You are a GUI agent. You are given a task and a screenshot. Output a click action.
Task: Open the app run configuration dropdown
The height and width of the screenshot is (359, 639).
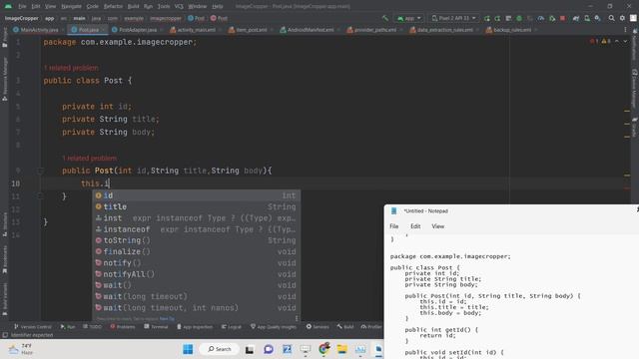[408, 18]
